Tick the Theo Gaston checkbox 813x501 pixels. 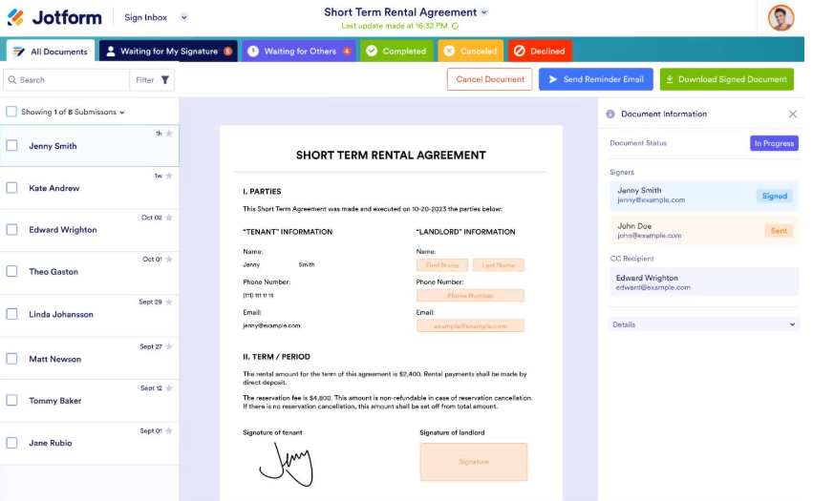(12, 271)
